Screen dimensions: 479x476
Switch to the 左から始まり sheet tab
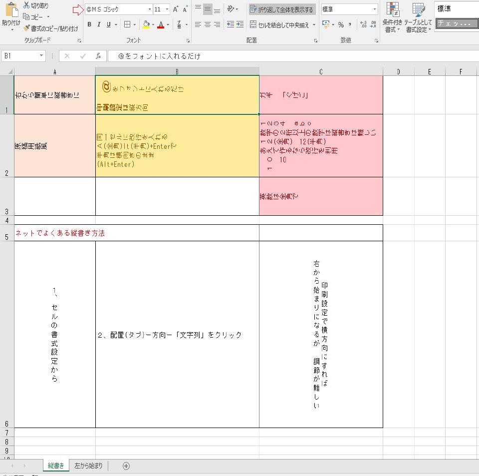(88, 466)
